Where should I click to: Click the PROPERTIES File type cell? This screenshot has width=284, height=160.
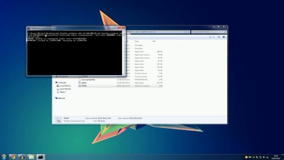141,80
